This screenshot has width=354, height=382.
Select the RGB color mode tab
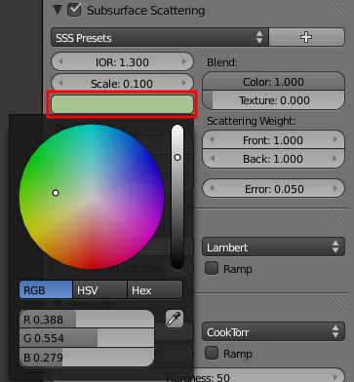point(46,289)
